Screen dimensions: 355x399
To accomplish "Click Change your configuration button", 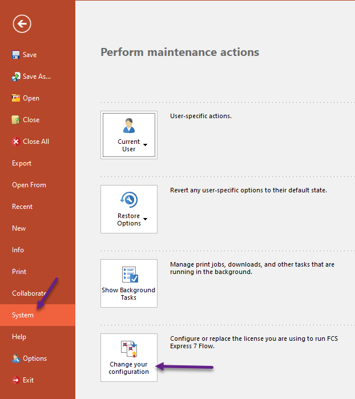I will pyautogui.click(x=129, y=357).
